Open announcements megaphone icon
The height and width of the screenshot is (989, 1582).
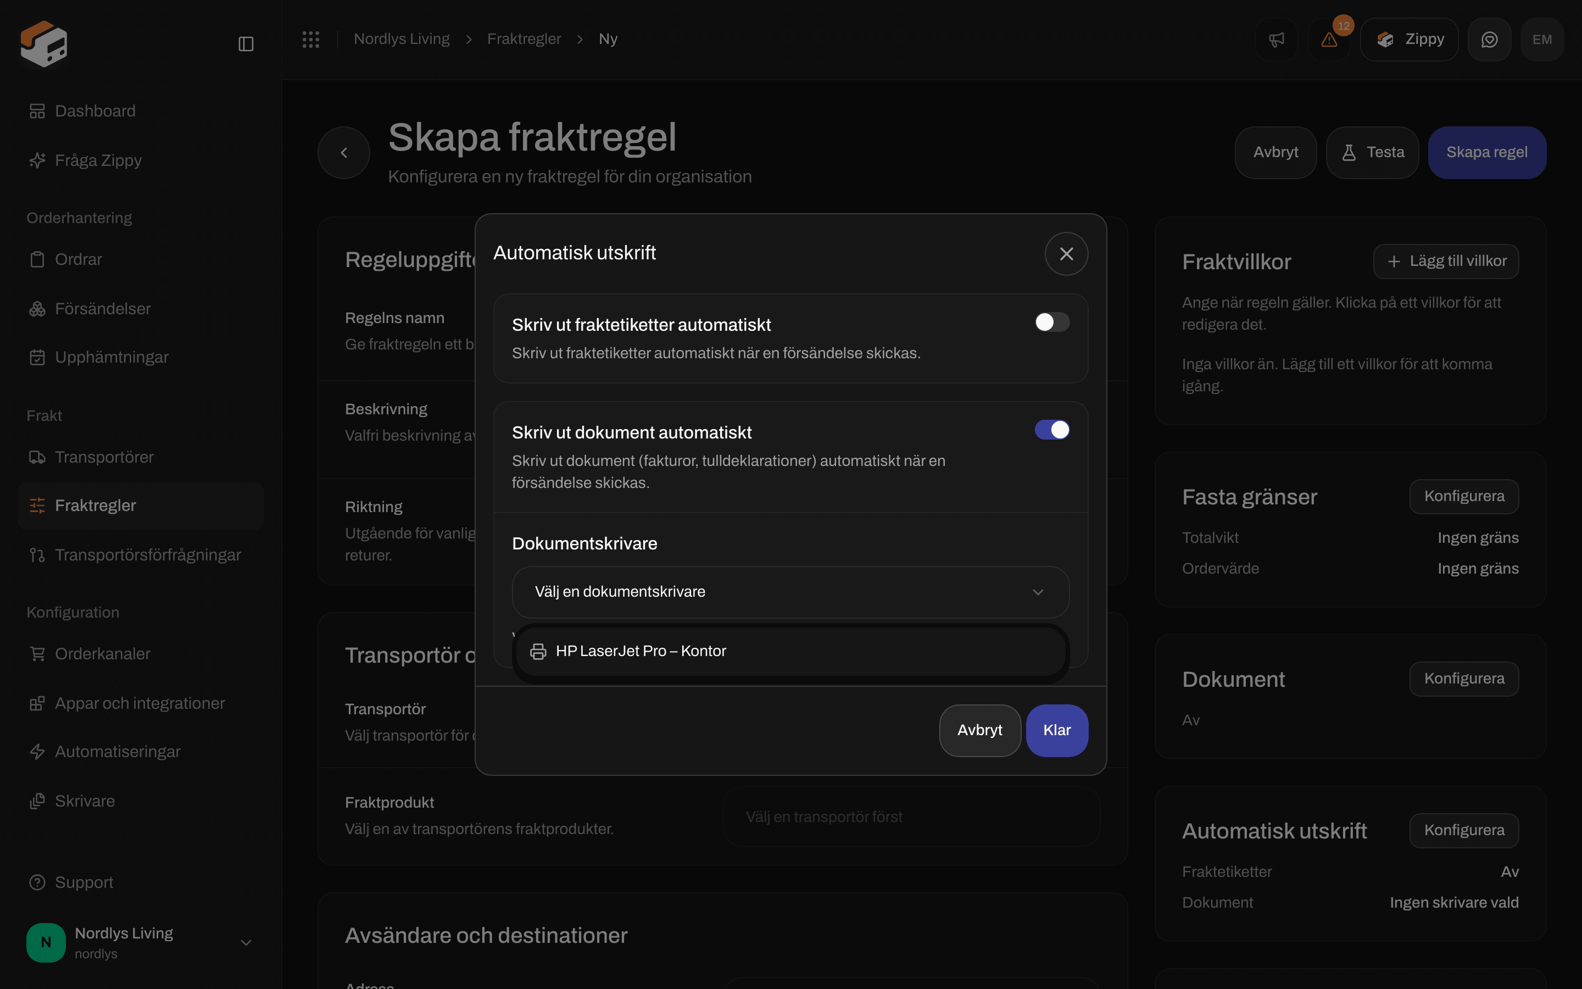(1276, 40)
